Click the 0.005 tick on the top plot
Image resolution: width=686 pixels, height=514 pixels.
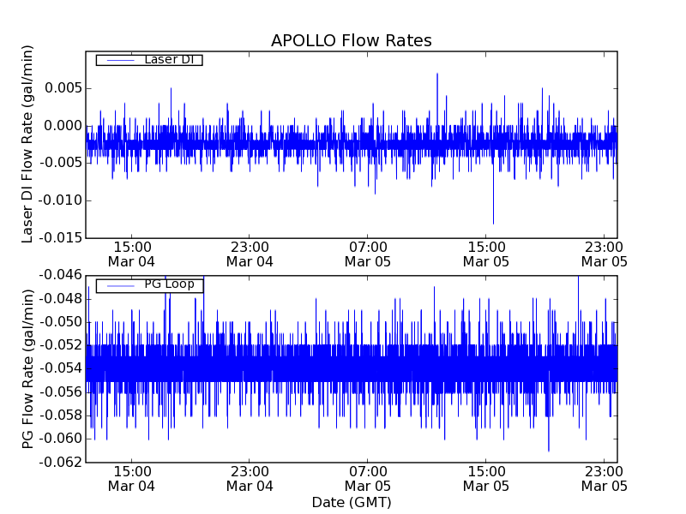(x=63, y=88)
